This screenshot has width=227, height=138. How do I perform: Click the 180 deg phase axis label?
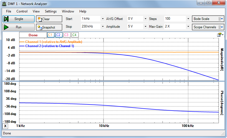tap(10, 84)
